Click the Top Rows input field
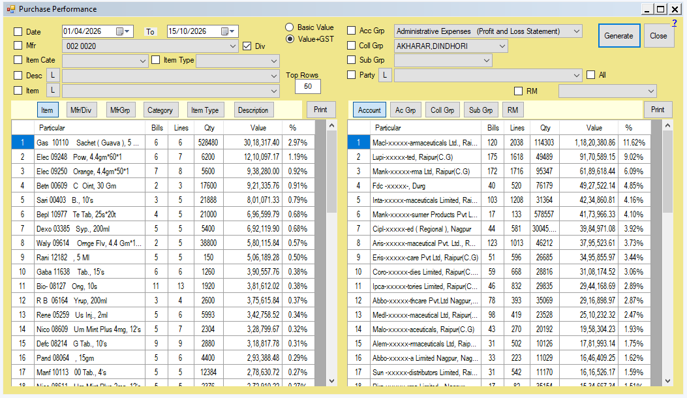Viewport: 687px width, 398px height. point(308,86)
